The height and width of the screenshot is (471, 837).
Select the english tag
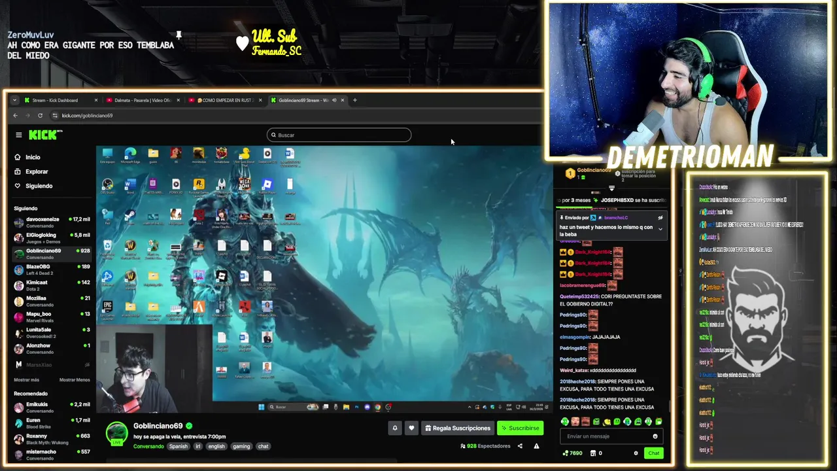pos(216,446)
